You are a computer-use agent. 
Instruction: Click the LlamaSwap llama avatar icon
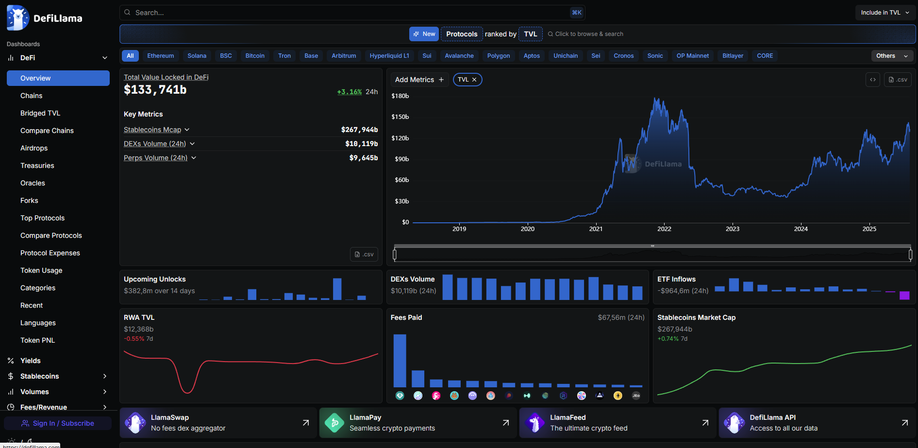135,423
